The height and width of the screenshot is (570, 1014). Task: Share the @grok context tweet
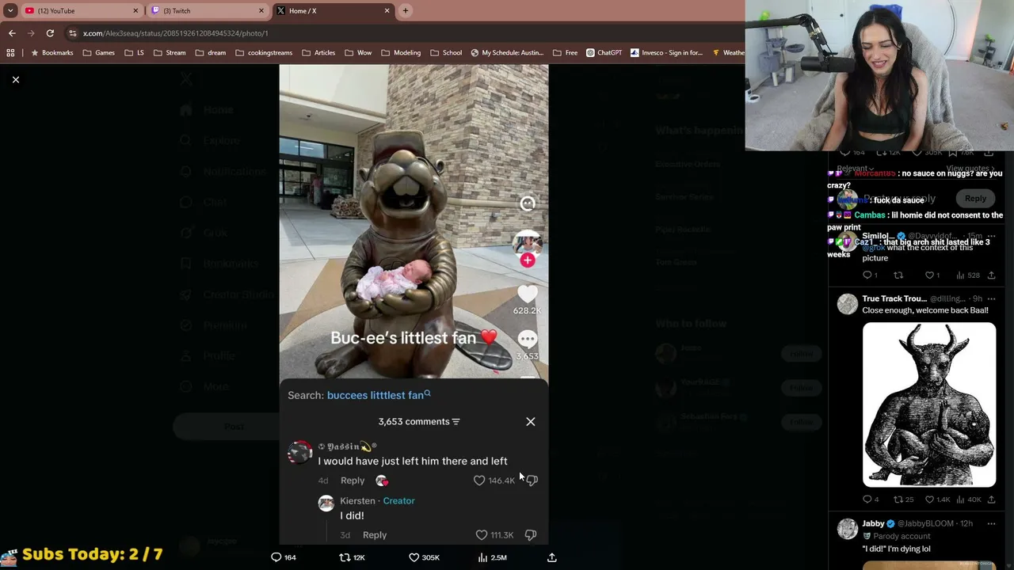(991, 275)
